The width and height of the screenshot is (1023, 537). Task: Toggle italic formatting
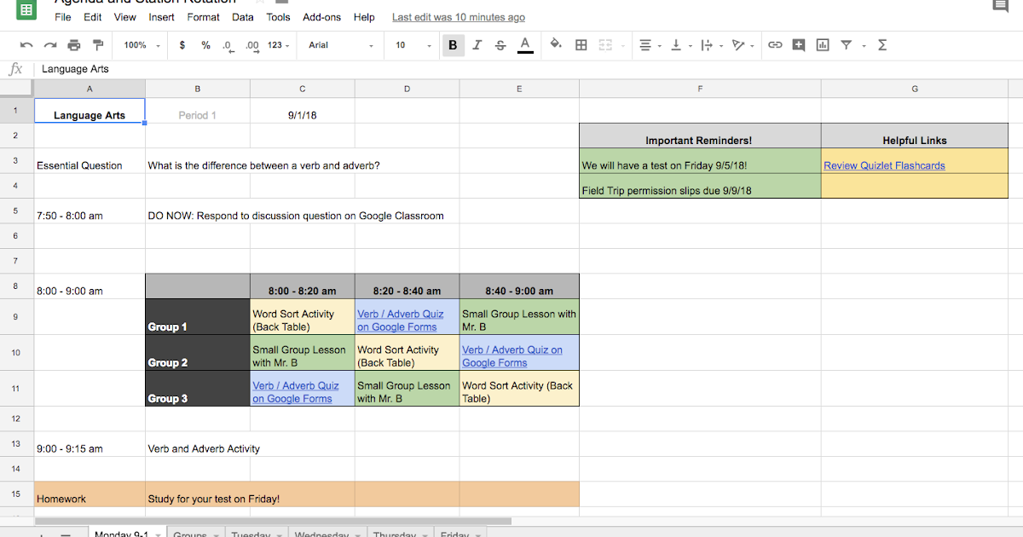point(477,44)
